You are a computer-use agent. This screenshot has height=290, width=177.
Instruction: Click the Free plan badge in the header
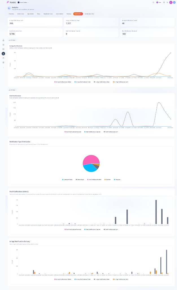[x=159, y=2]
